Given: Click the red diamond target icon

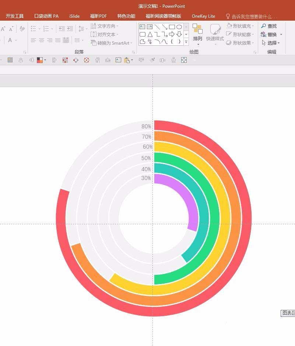Looking at the screenshot, I should pos(87,60).
